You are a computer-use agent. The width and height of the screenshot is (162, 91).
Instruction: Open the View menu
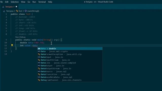[23, 2]
